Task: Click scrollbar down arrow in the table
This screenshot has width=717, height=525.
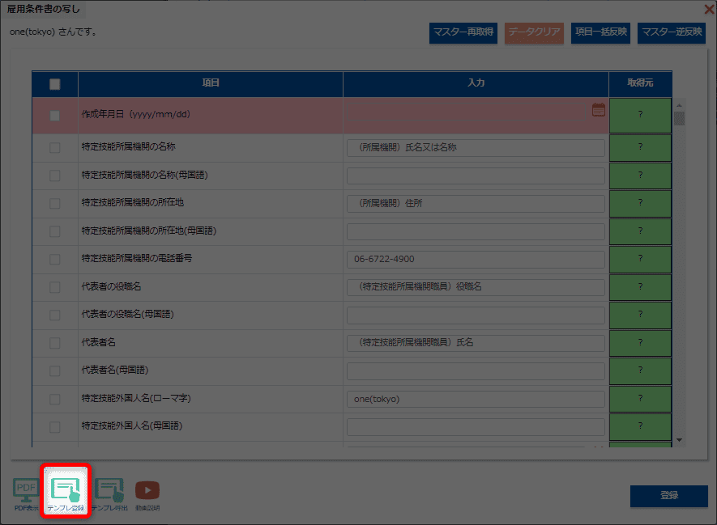Action: [680, 440]
